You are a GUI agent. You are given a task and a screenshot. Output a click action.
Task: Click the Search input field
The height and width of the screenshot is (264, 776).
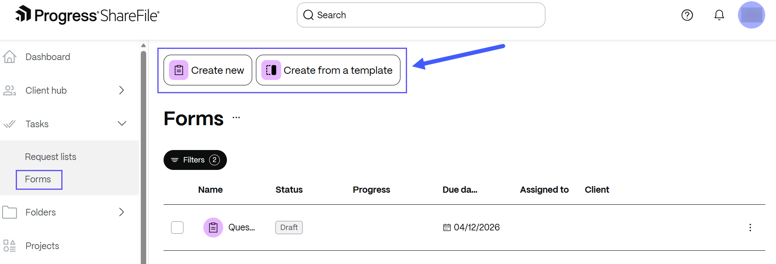tap(421, 15)
